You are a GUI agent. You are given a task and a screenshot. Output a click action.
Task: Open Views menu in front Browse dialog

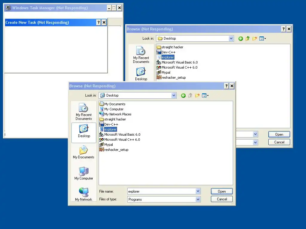[205, 95]
